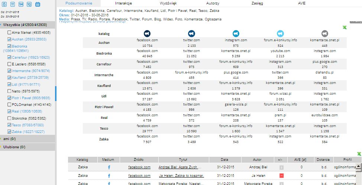This screenshot has height=185, width=362.
Task: Click the red negative sentiment icon for Ja Helen
Action: [281, 176]
